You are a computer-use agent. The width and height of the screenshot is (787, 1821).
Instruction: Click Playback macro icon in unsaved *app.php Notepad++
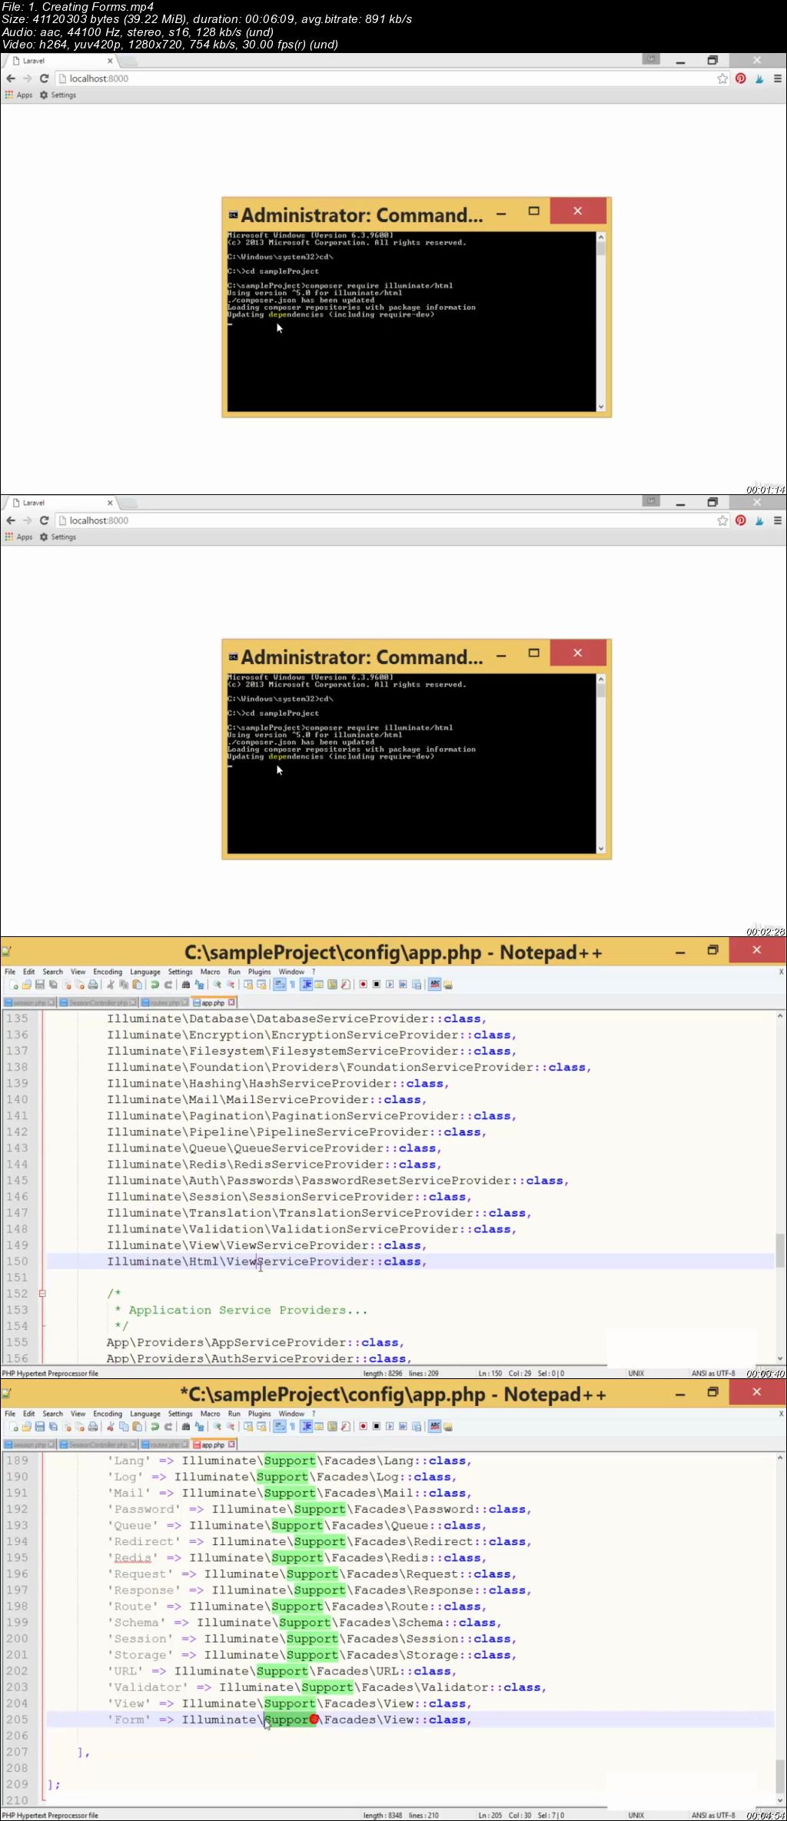(390, 1426)
